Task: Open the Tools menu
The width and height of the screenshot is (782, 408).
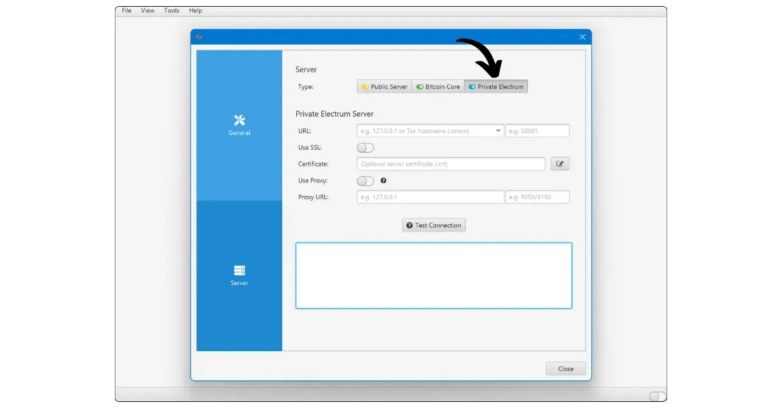Action: [x=172, y=10]
